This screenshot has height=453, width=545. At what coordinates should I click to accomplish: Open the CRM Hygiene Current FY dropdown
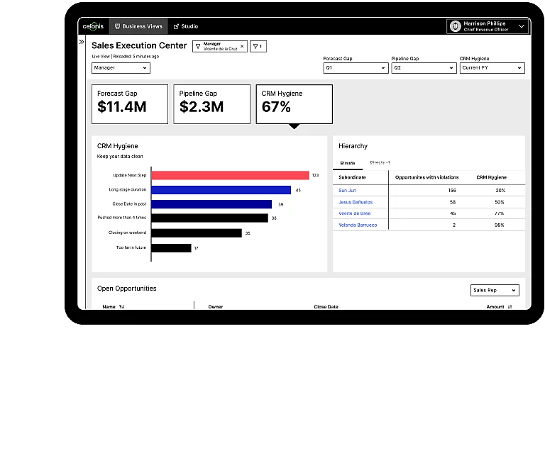click(x=492, y=68)
